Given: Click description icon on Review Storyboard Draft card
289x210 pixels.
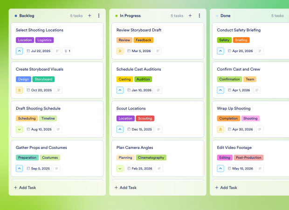Looking at the screenshot, I should click(x=158, y=51).
